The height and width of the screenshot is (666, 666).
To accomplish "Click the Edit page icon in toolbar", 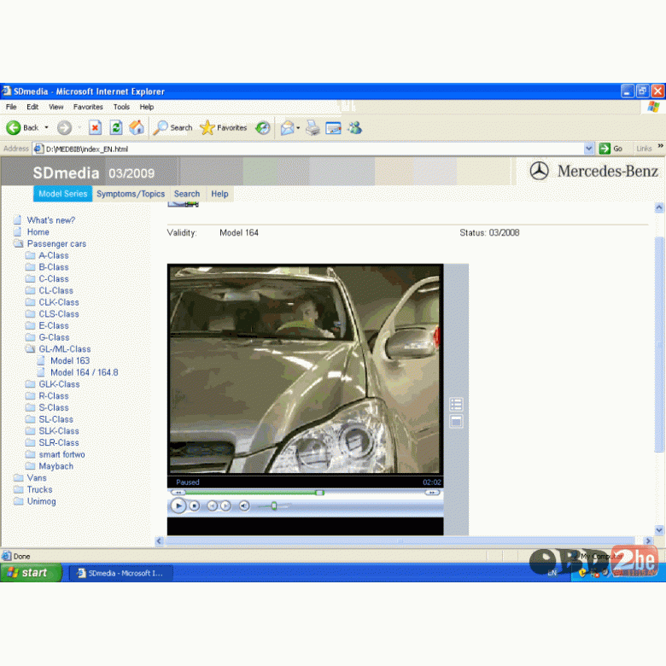I will point(333,127).
